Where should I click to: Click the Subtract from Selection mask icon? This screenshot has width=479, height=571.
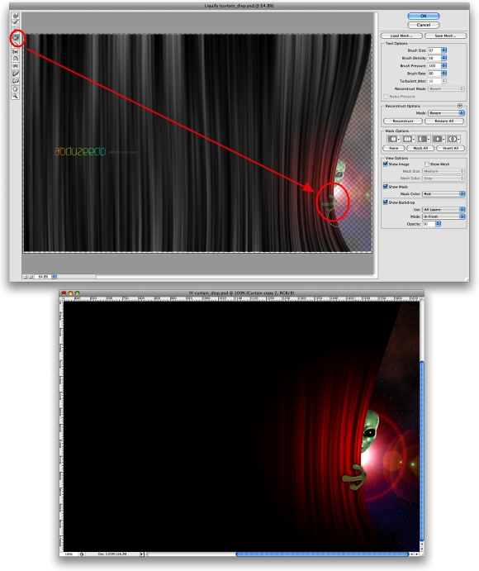point(423,139)
